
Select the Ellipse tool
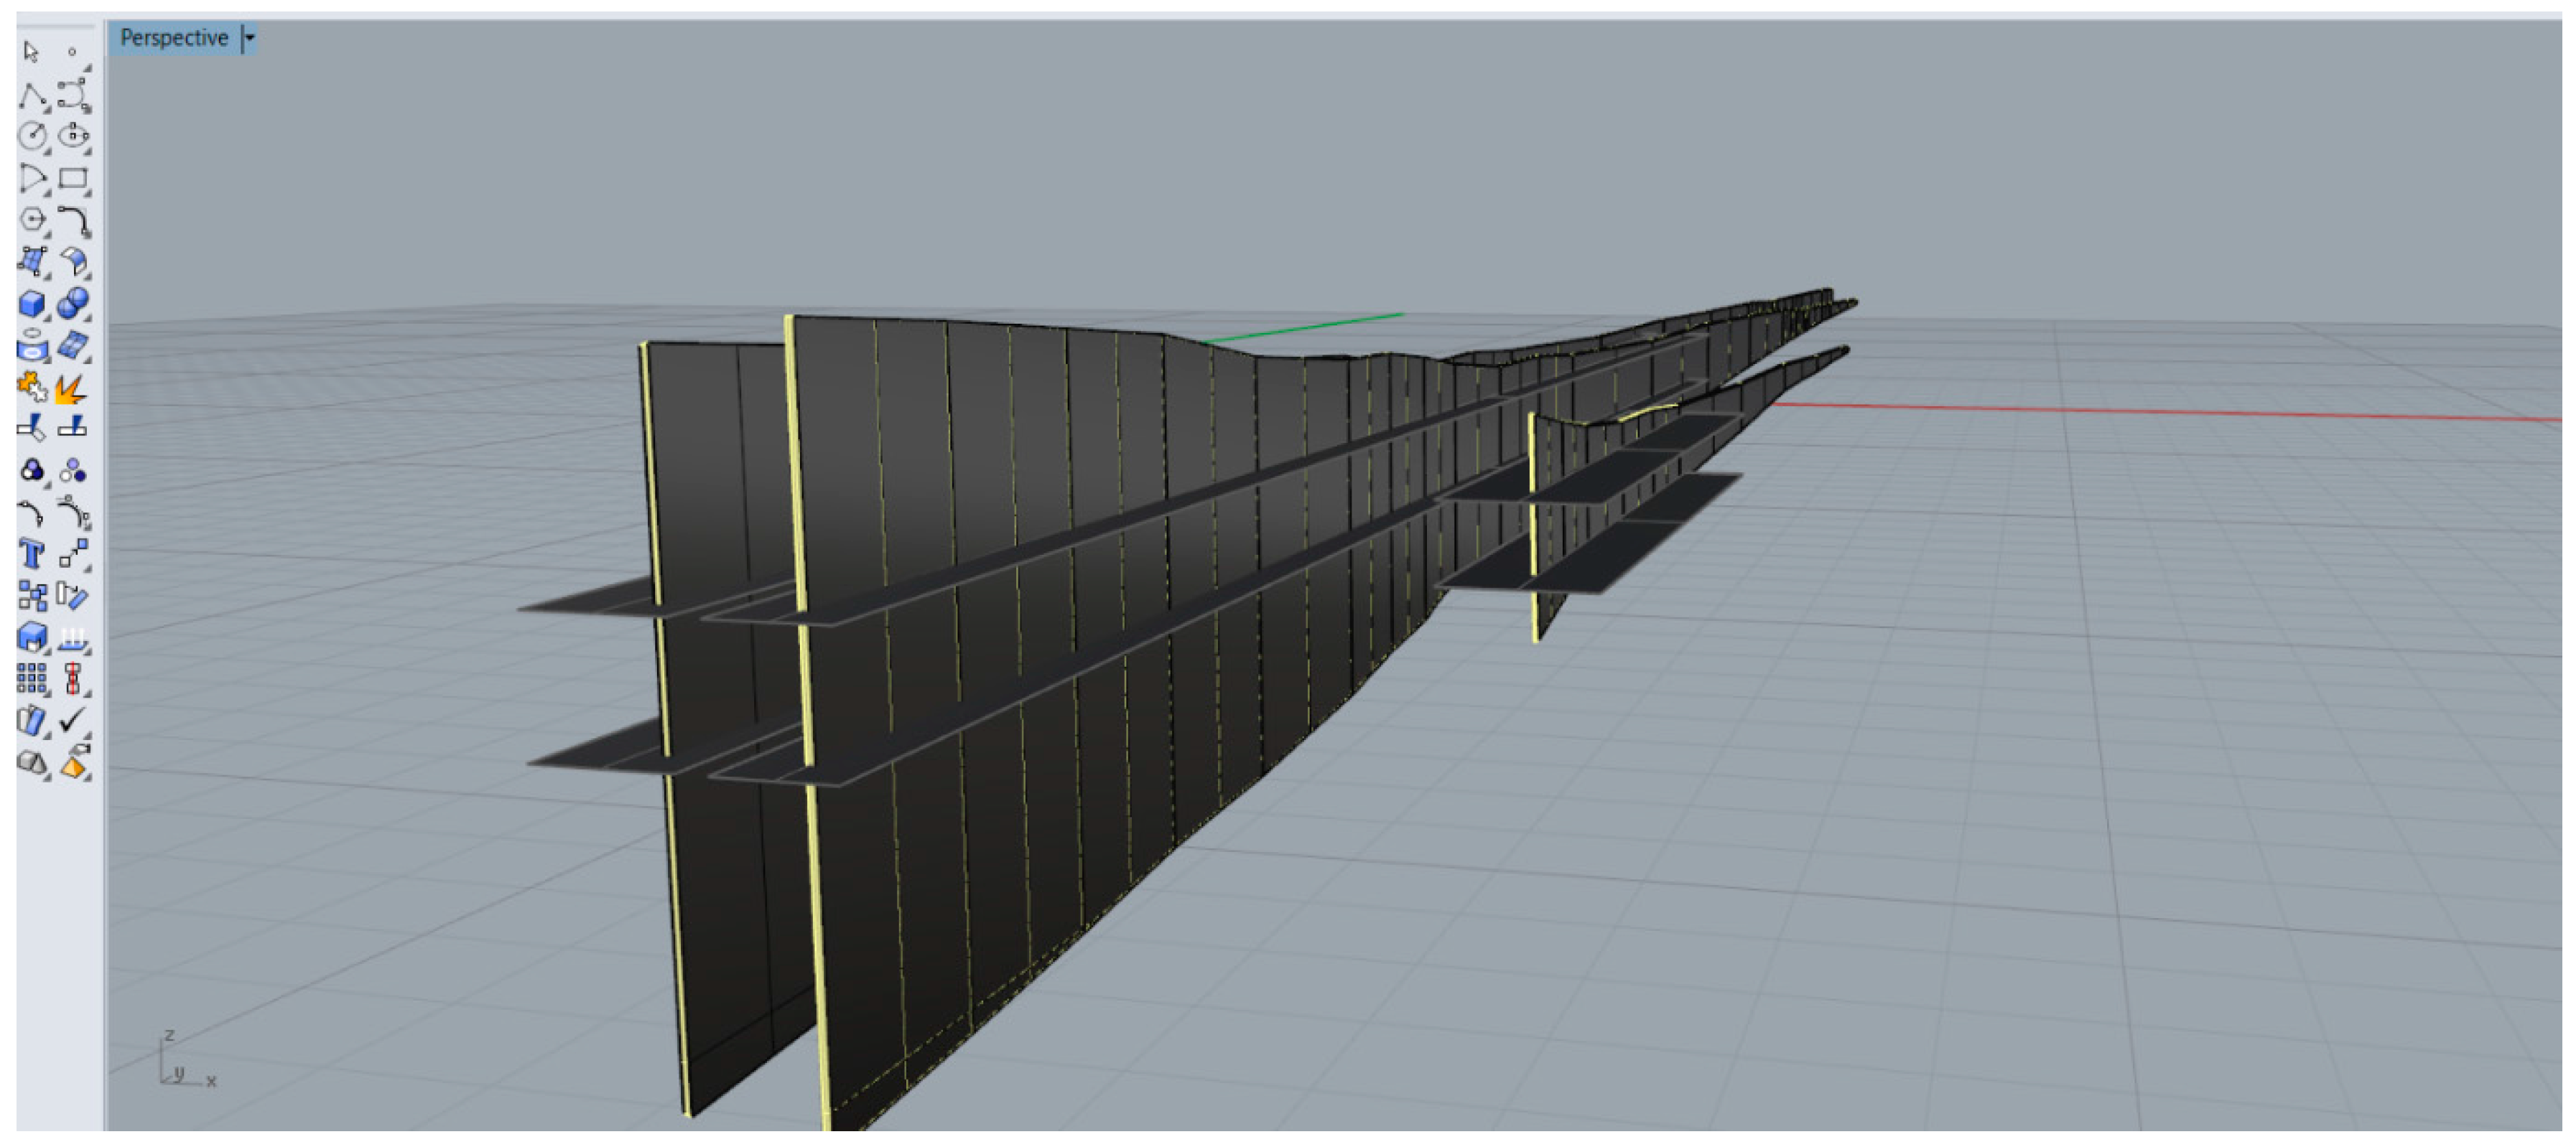click(x=73, y=136)
